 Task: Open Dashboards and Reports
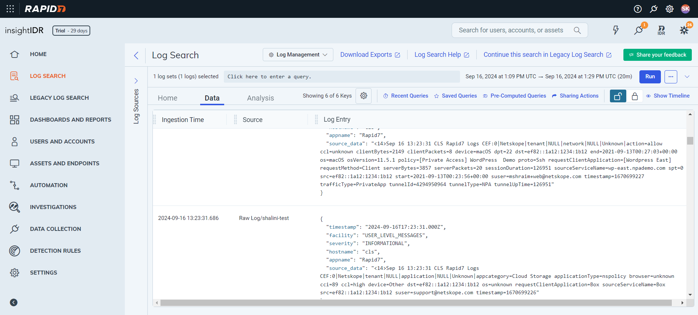pos(71,119)
